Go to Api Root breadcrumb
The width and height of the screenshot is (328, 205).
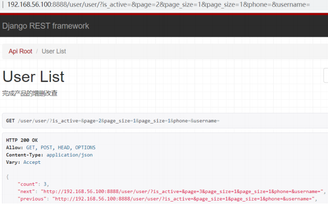point(20,51)
